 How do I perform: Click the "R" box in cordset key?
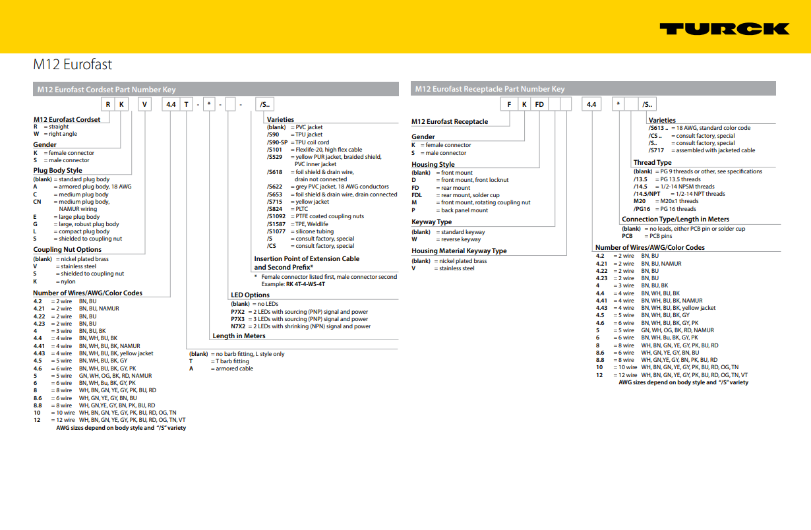[107, 104]
